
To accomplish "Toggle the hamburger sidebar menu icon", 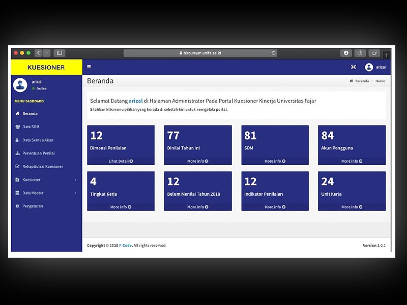I will 89,67.
